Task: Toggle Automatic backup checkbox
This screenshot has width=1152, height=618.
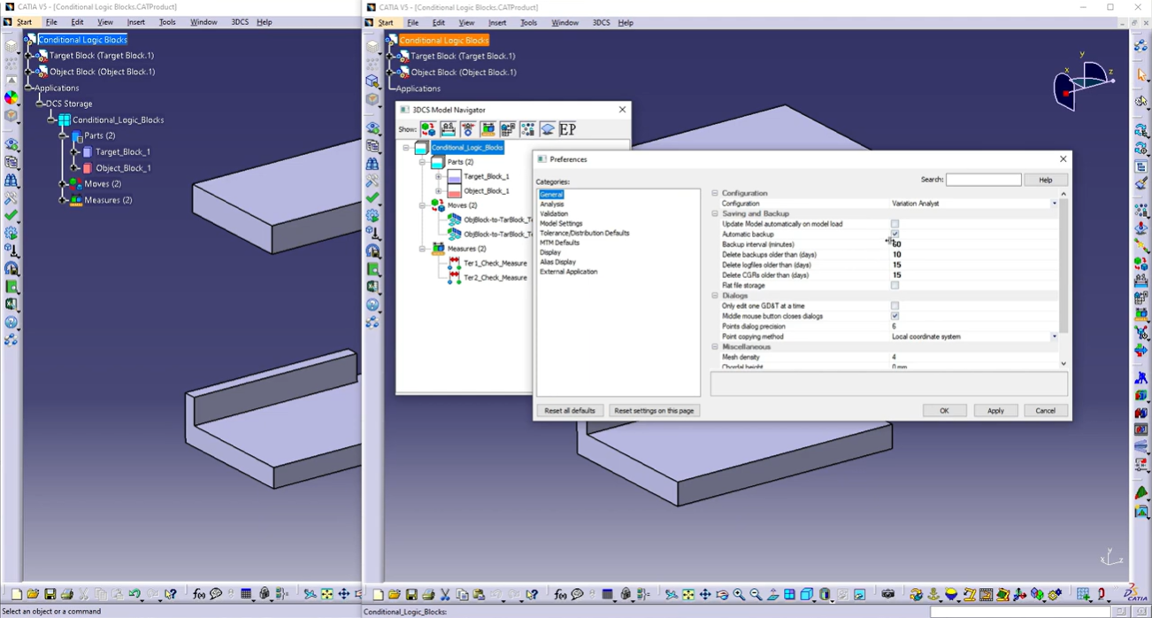Action: [x=895, y=234]
